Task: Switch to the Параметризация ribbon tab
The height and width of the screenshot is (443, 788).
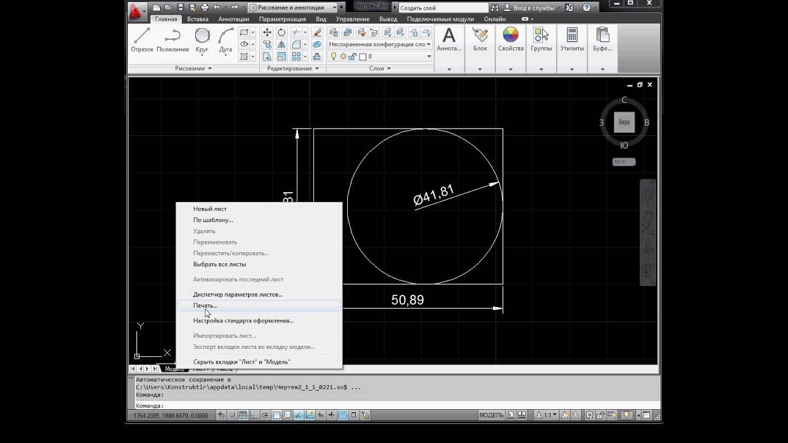Action: pos(283,19)
